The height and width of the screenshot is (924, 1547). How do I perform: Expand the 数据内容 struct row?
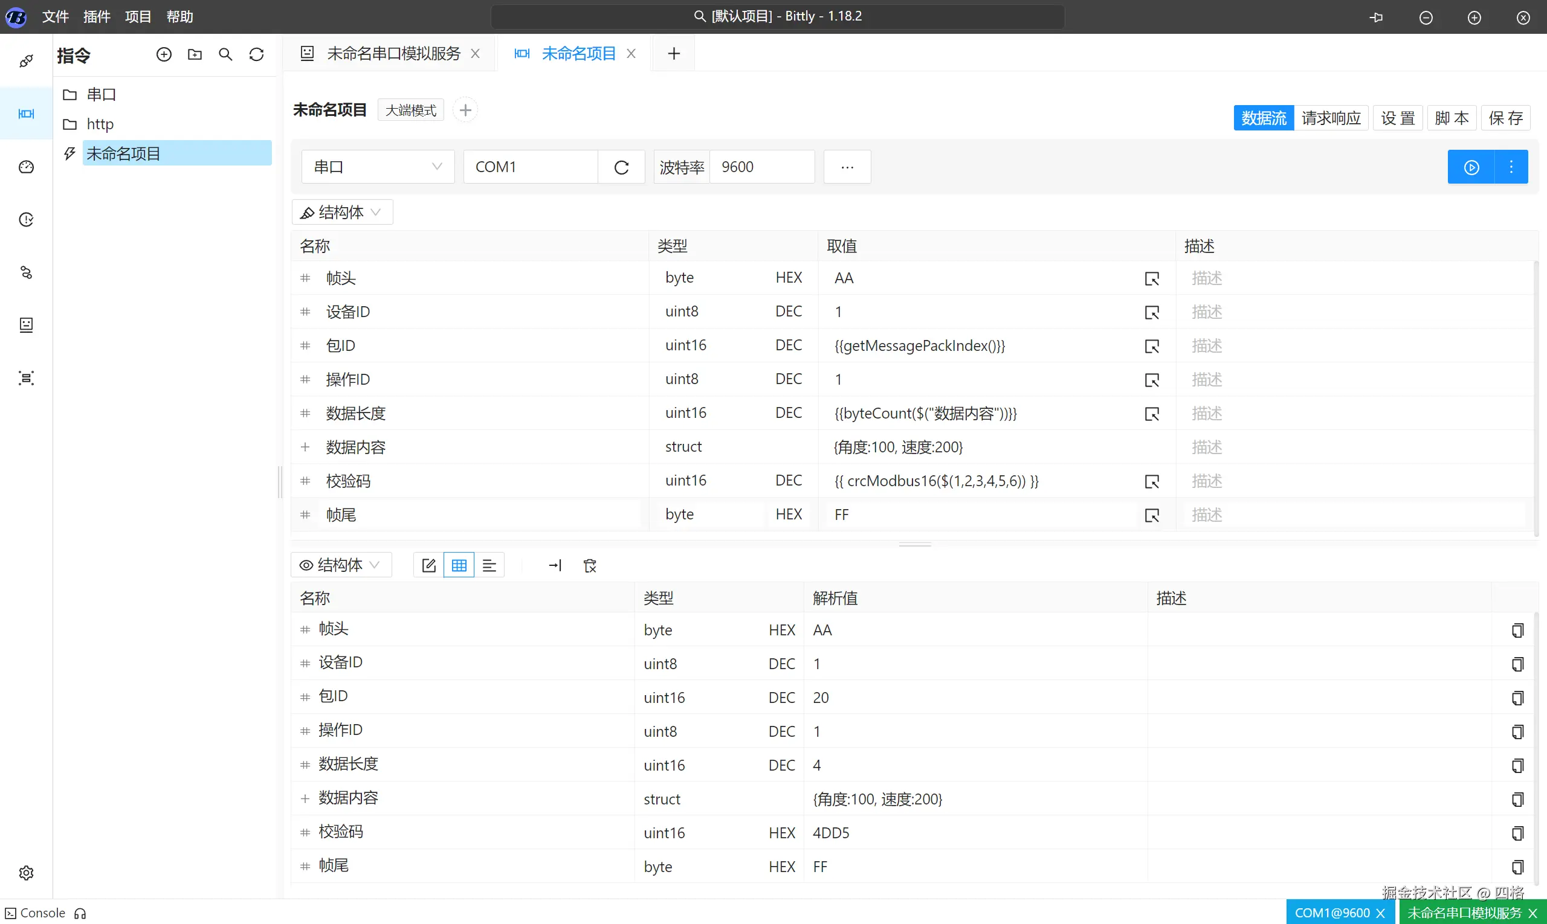305,447
